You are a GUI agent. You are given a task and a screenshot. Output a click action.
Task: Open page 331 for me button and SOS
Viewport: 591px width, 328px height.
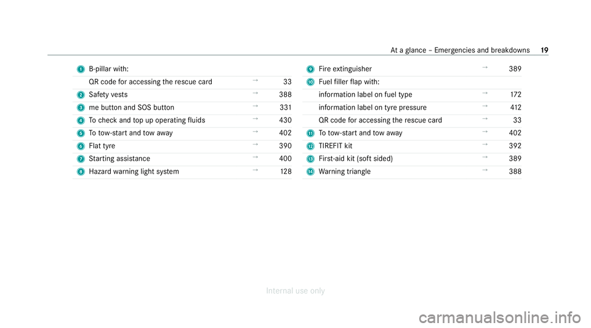click(x=285, y=107)
